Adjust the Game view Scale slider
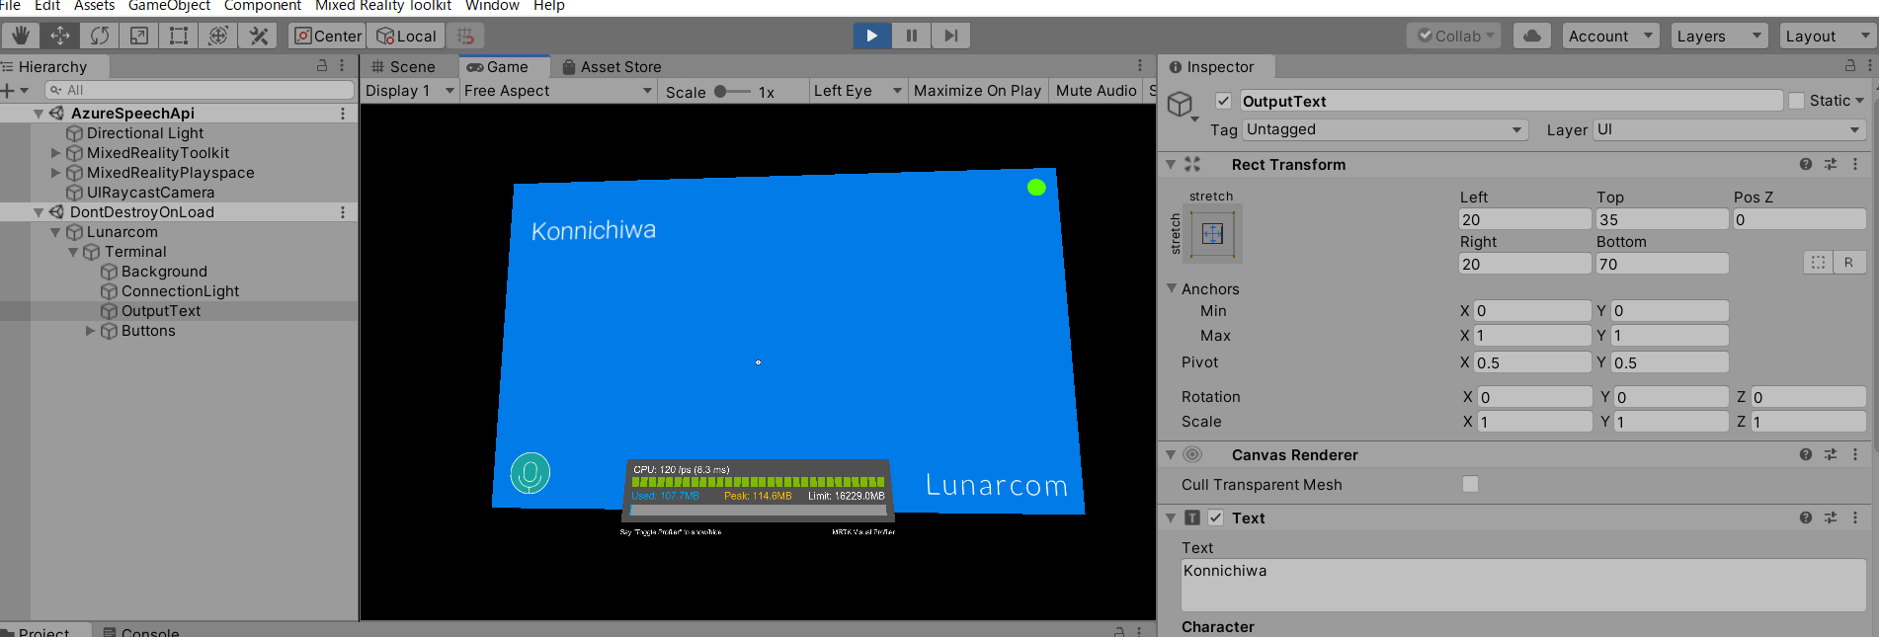 732,91
